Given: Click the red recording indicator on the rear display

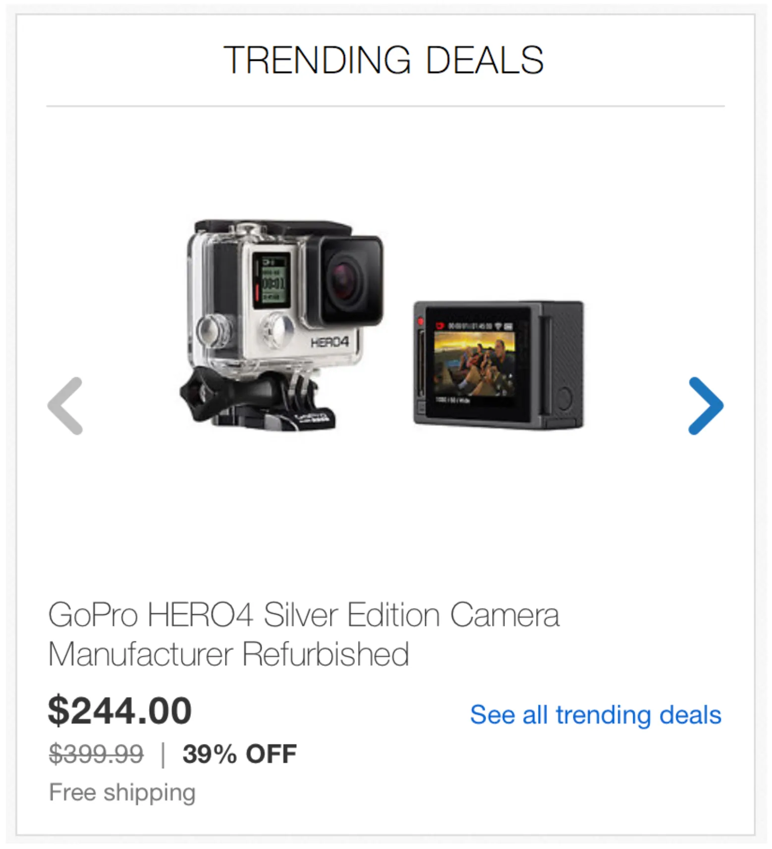Looking at the screenshot, I should (x=421, y=322).
